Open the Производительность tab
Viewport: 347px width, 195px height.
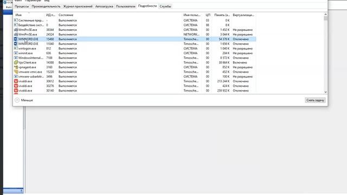46,6
